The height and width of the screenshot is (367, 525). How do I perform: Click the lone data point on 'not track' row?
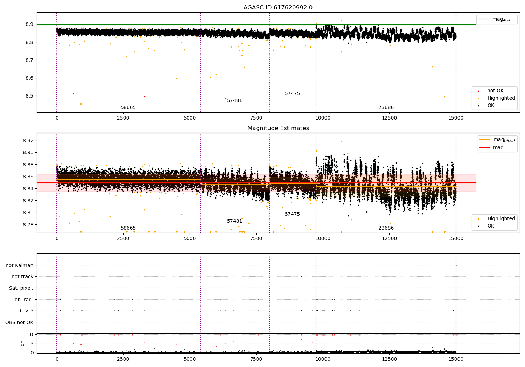click(x=302, y=276)
